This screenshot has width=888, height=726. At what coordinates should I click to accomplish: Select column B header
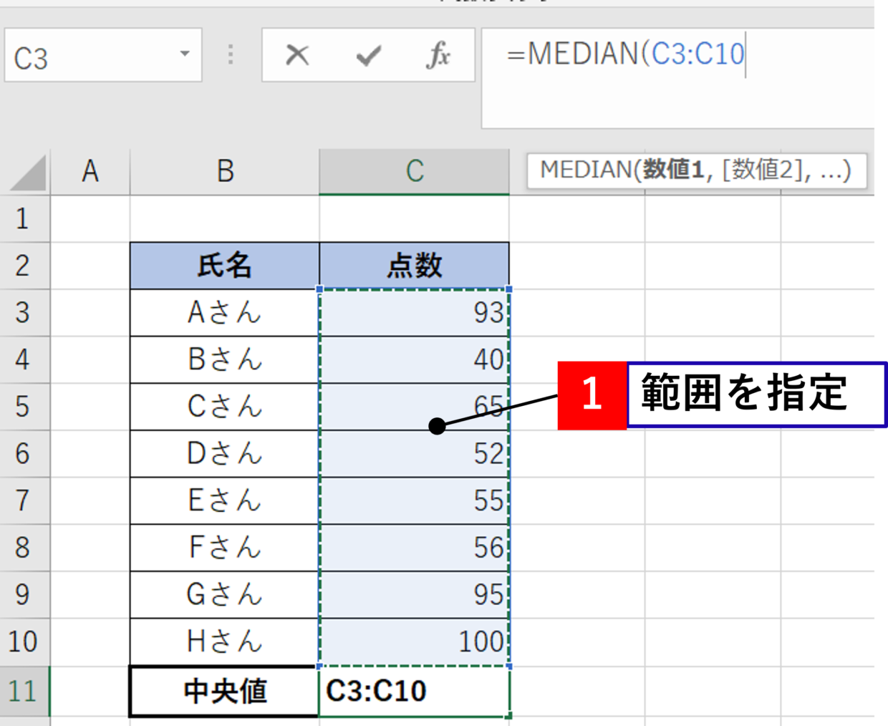225,172
